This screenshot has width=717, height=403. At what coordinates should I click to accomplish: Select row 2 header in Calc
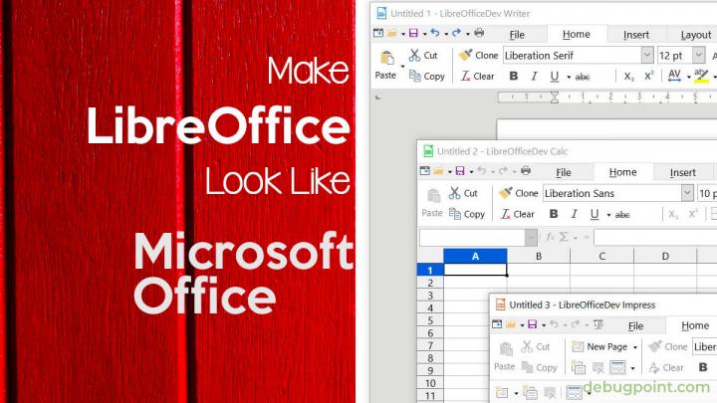(430, 283)
